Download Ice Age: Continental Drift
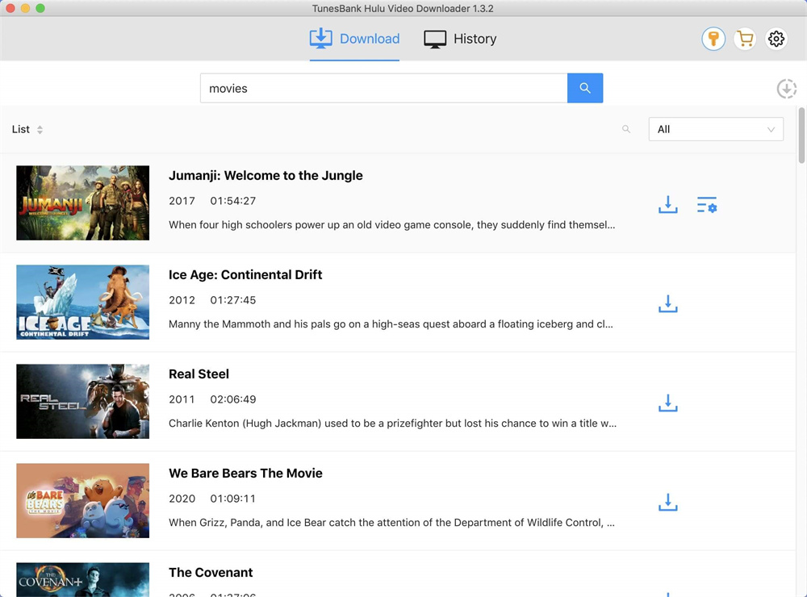 (668, 303)
